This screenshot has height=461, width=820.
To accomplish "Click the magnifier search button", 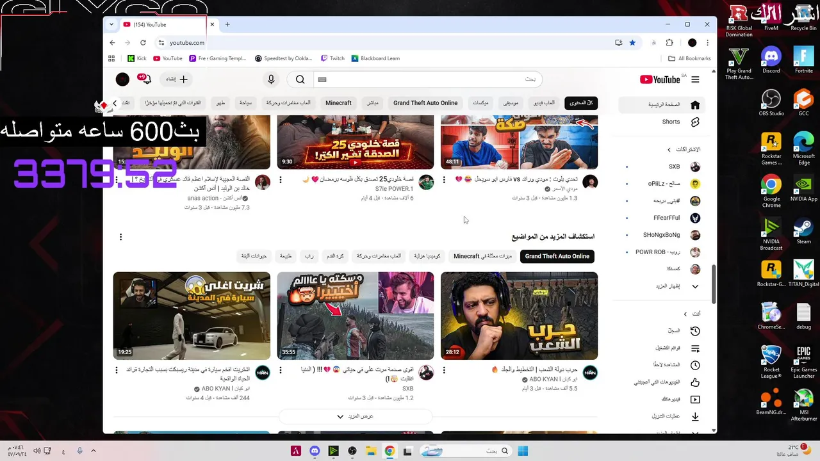I will (x=300, y=79).
